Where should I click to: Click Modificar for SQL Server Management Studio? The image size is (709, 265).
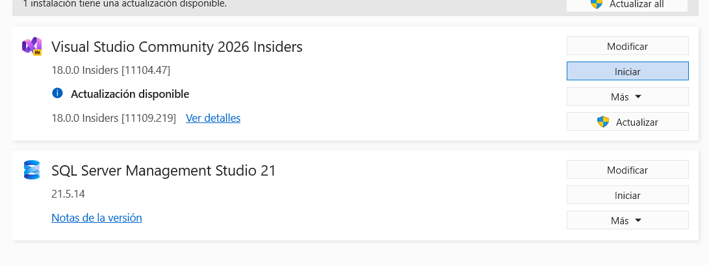click(627, 170)
